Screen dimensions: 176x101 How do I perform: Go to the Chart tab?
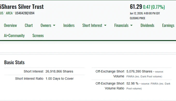(29, 25)
